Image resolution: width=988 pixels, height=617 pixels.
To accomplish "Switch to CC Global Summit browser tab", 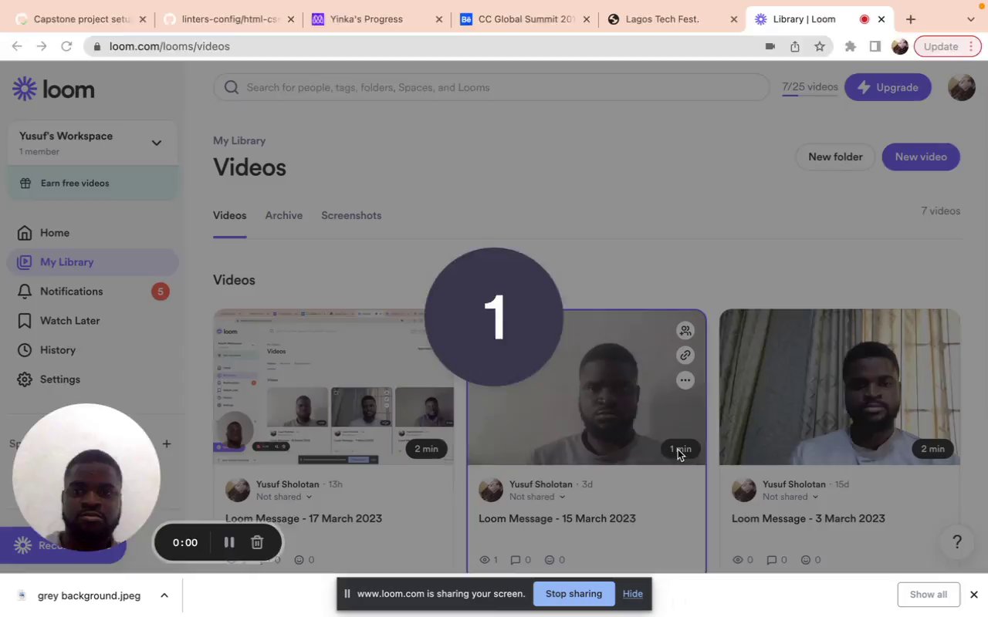I will [526, 19].
